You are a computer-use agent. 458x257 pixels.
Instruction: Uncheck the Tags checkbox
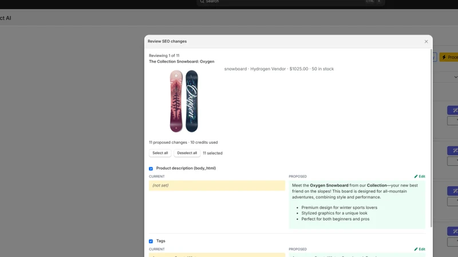coord(151,241)
